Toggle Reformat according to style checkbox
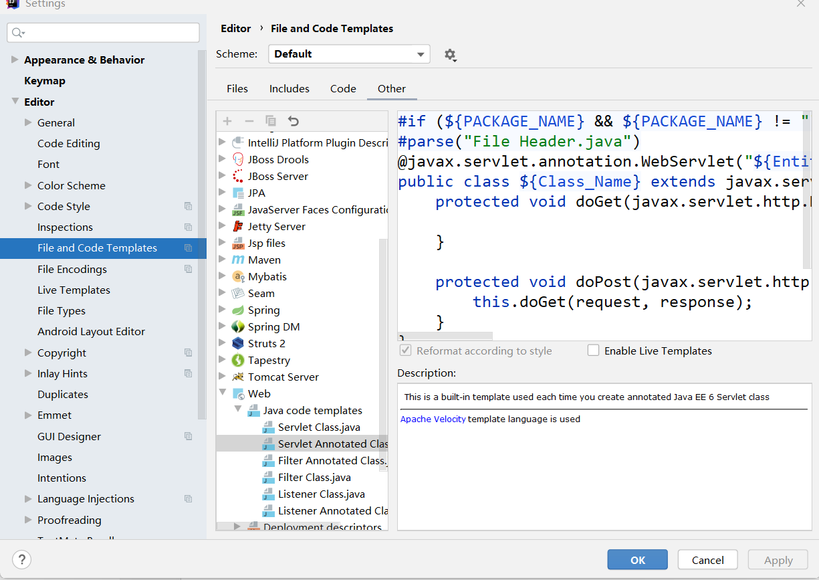Viewport: 819px width, 580px height. [404, 351]
